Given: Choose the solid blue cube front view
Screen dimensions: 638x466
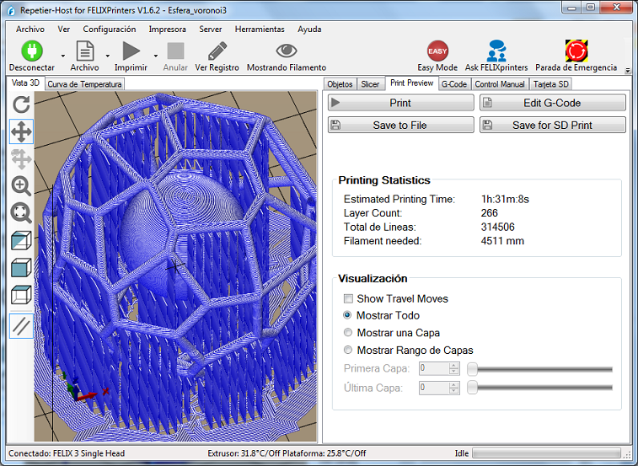Looking at the screenshot, I should click(x=21, y=267).
